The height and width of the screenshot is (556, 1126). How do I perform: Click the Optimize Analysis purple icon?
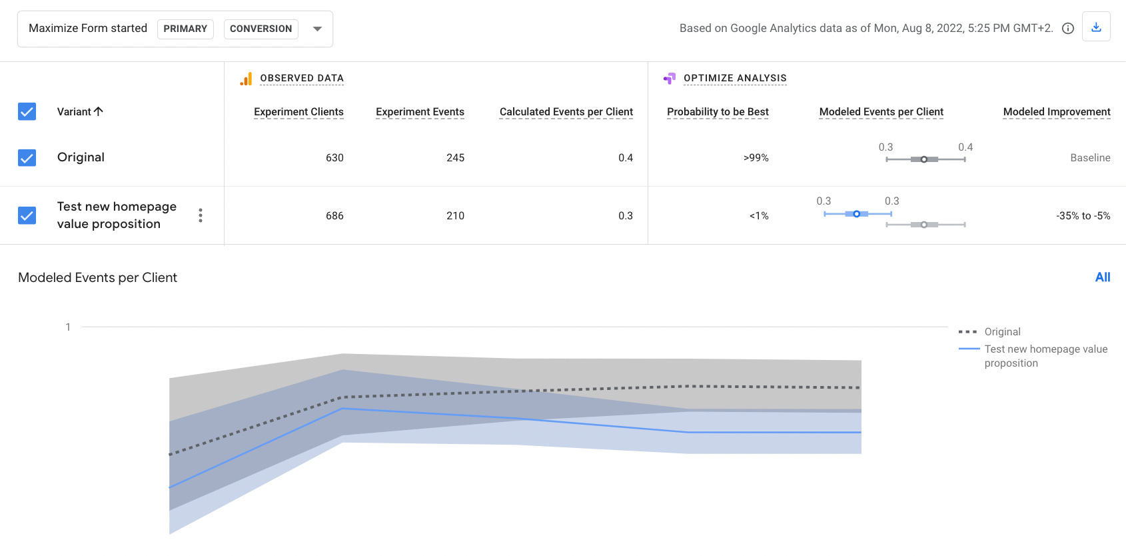pyautogui.click(x=670, y=79)
